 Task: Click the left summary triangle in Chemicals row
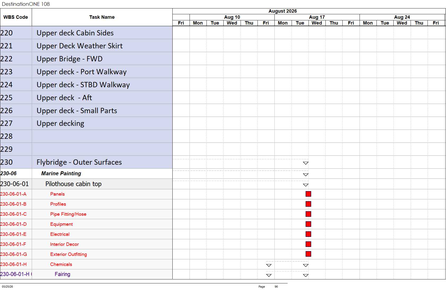[269, 265]
